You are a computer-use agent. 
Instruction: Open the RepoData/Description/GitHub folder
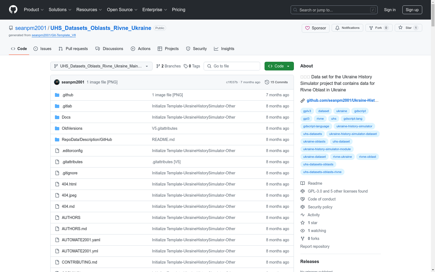click(x=87, y=140)
